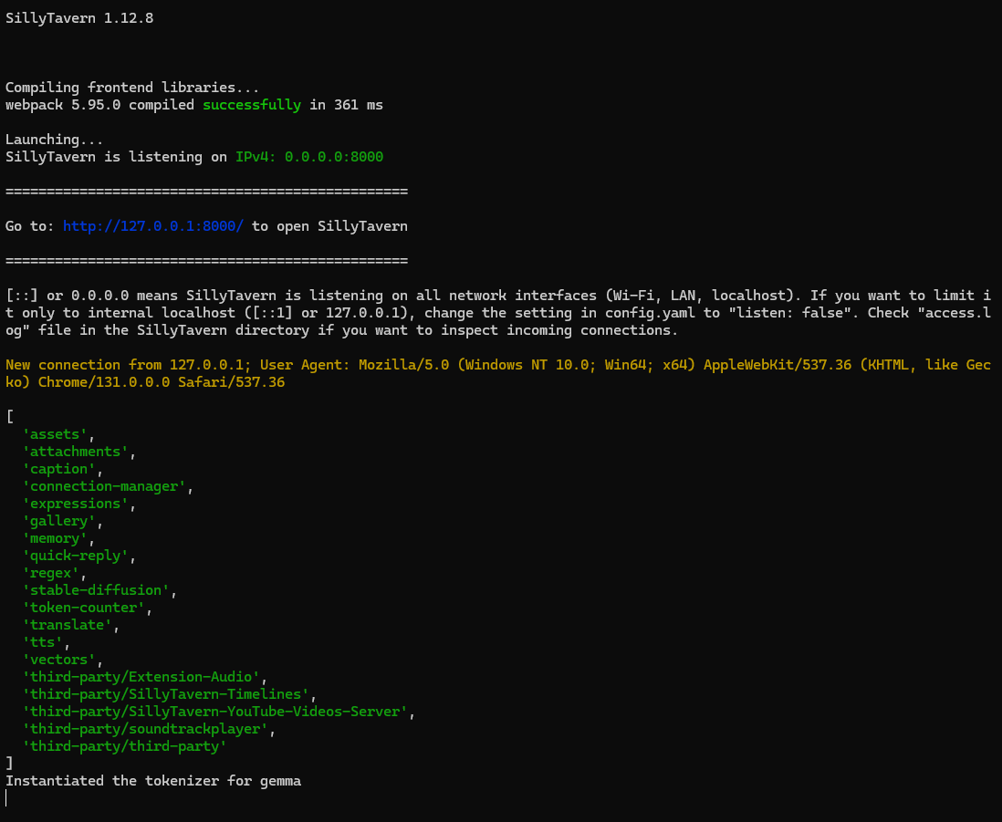Click the 'quick-reply' list entry

tap(76, 556)
